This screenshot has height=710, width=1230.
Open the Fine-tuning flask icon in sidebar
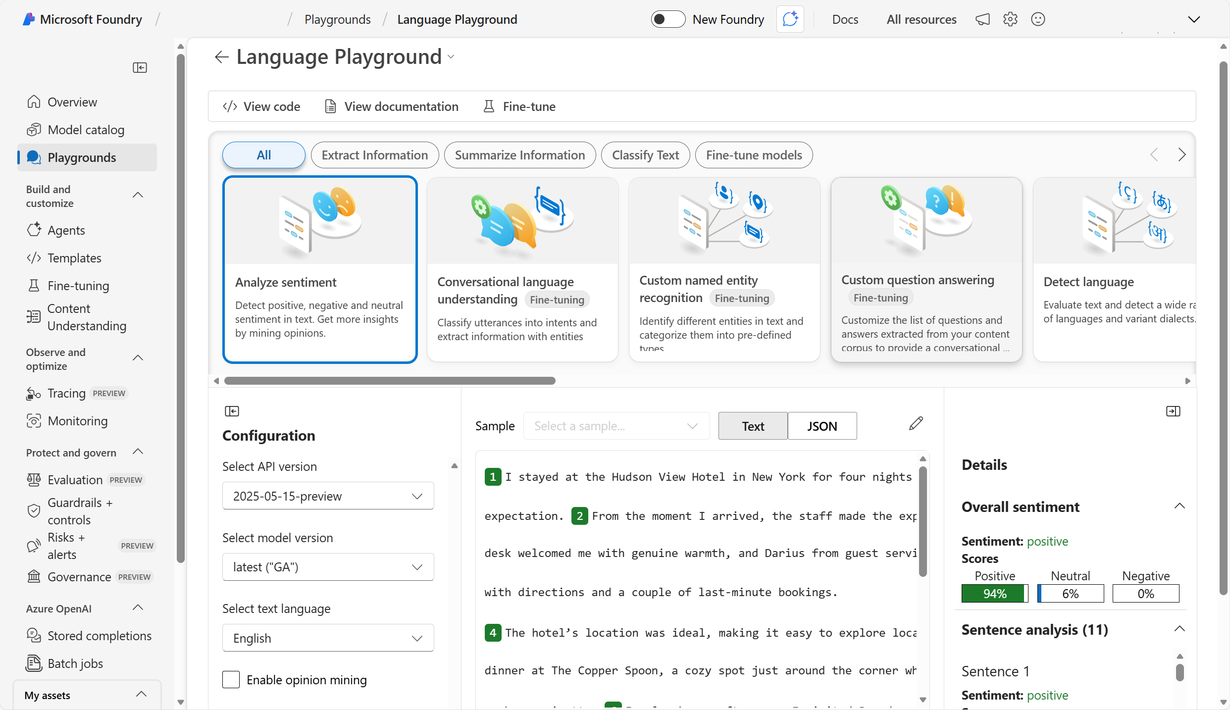33,286
